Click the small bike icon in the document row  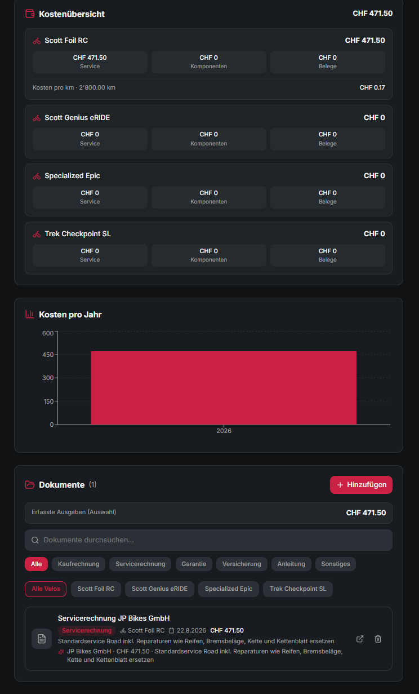pyautogui.click(x=123, y=630)
